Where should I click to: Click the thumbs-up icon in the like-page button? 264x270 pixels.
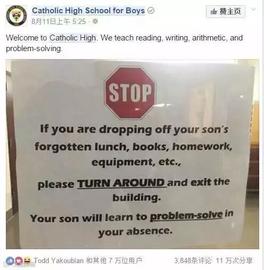pos(214,12)
